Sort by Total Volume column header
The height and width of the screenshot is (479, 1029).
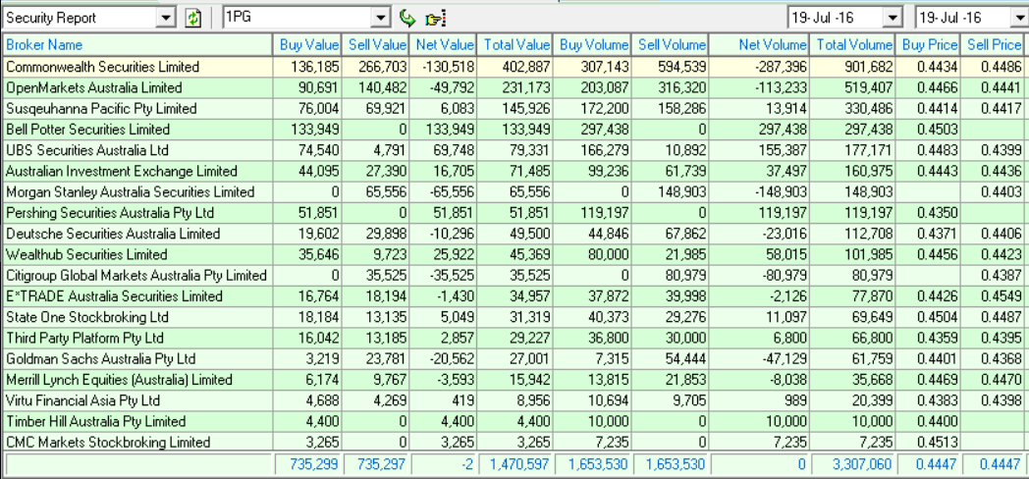coord(852,44)
